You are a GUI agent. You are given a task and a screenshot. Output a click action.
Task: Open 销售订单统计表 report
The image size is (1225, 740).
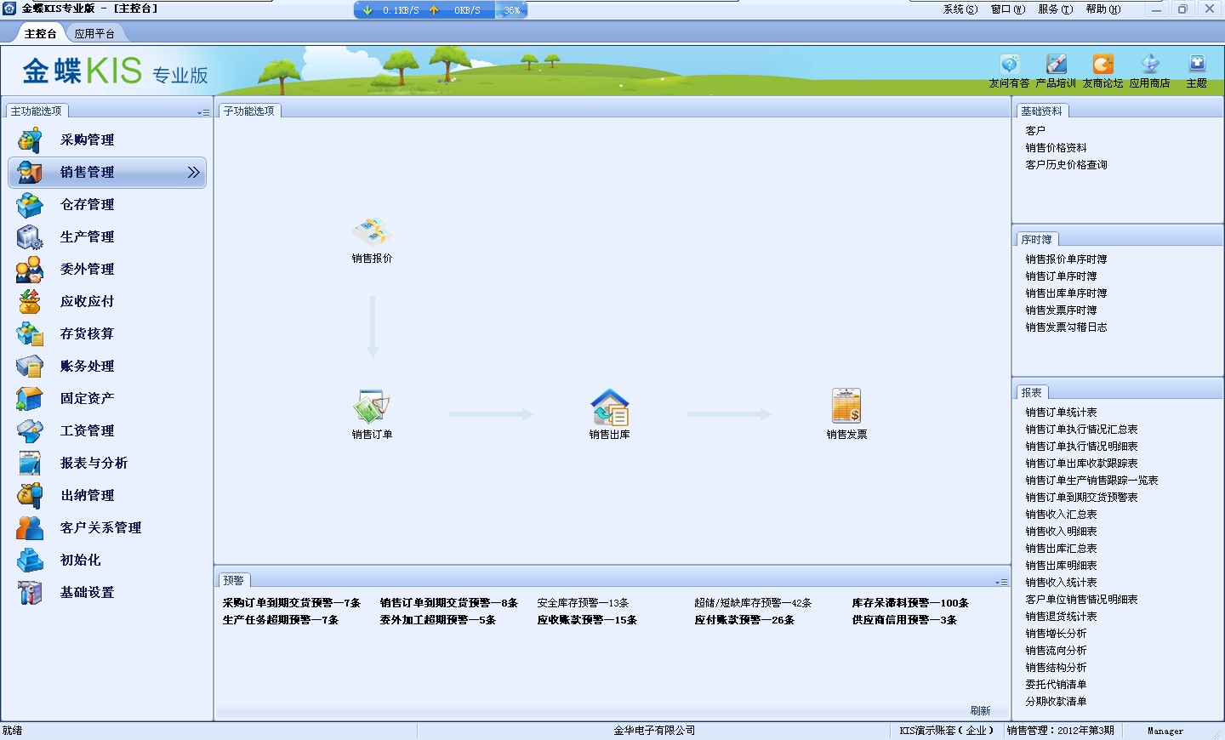click(1061, 413)
